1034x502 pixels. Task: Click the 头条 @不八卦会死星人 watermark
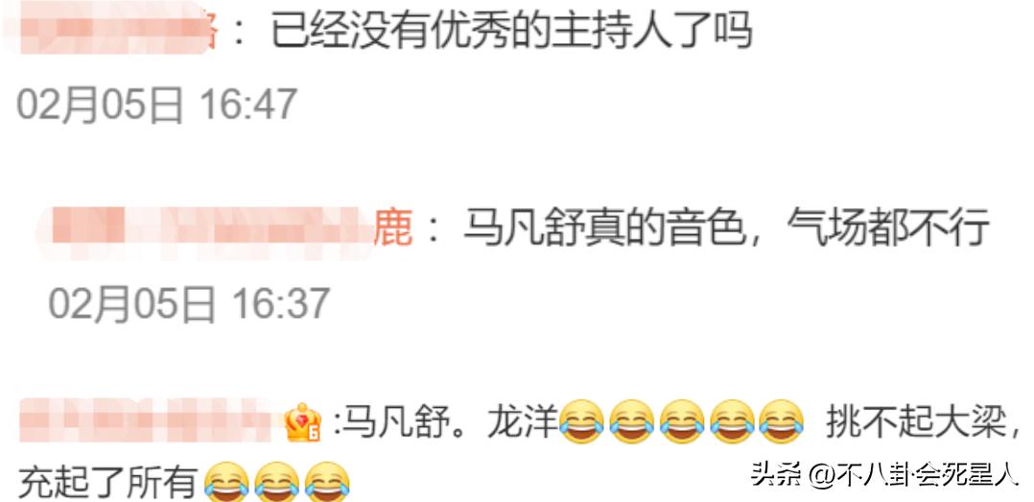(x=885, y=475)
